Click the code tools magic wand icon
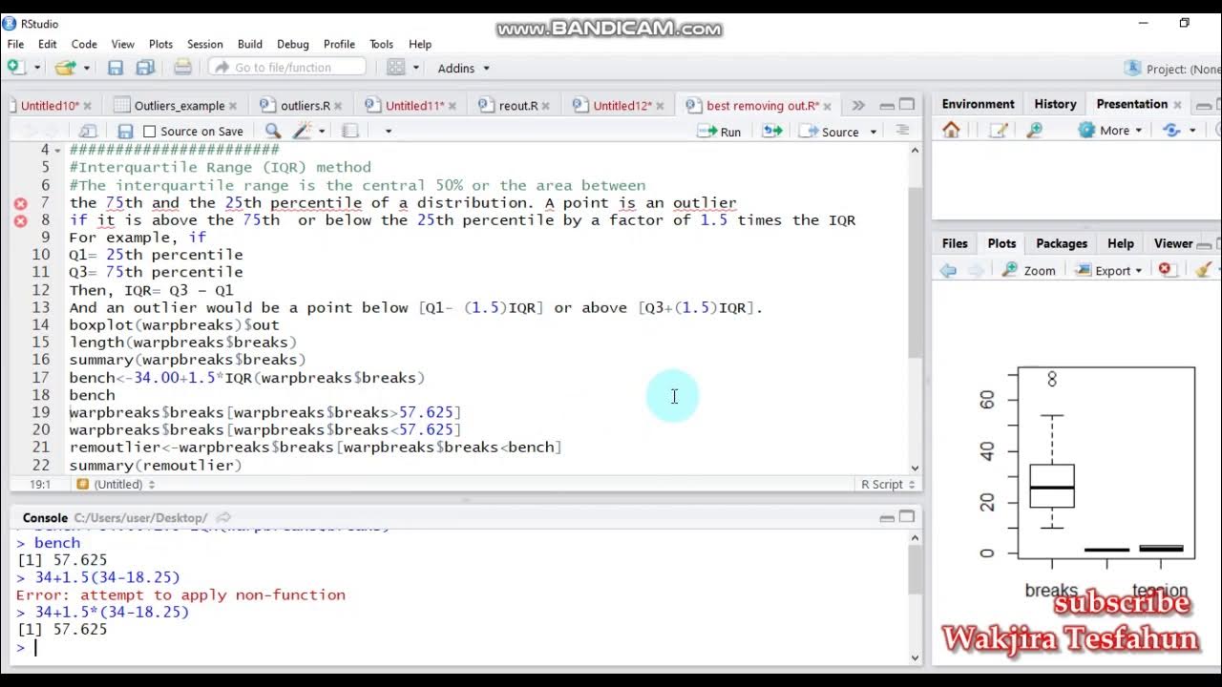1222x687 pixels. pyautogui.click(x=302, y=132)
